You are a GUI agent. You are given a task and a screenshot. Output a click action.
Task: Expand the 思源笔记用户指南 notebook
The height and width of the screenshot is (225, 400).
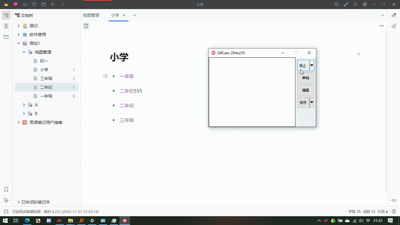19,122
